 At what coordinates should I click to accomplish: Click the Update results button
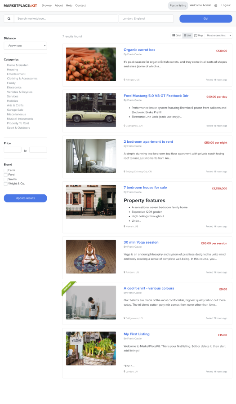25,198
